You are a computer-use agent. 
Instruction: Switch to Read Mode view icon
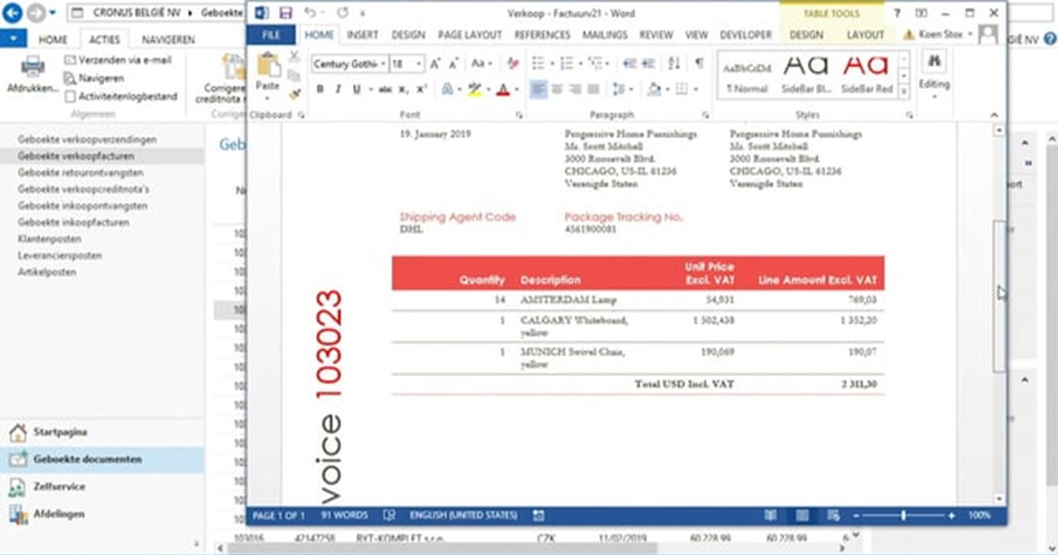coord(770,515)
